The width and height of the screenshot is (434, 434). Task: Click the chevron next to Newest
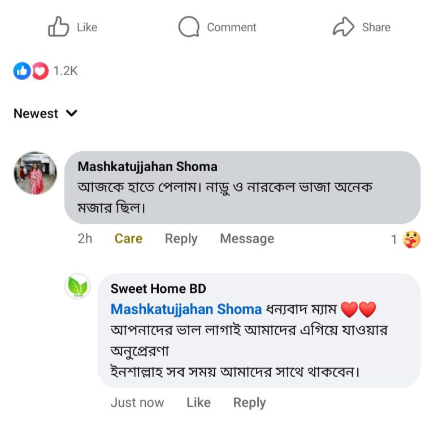click(72, 113)
